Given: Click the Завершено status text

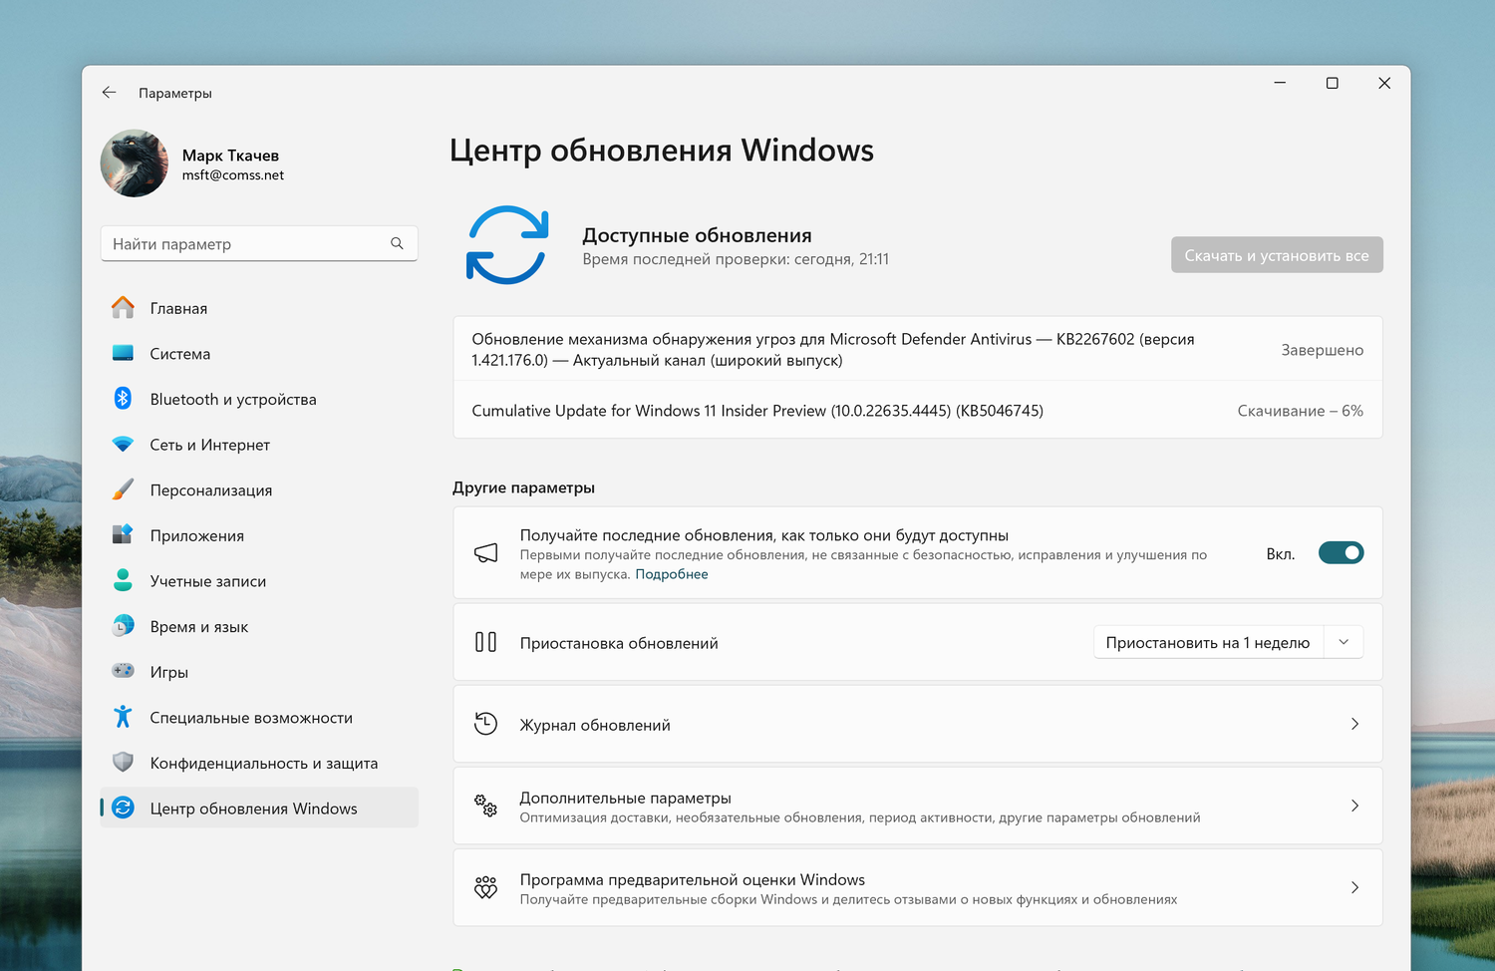Looking at the screenshot, I should pos(1322,350).
